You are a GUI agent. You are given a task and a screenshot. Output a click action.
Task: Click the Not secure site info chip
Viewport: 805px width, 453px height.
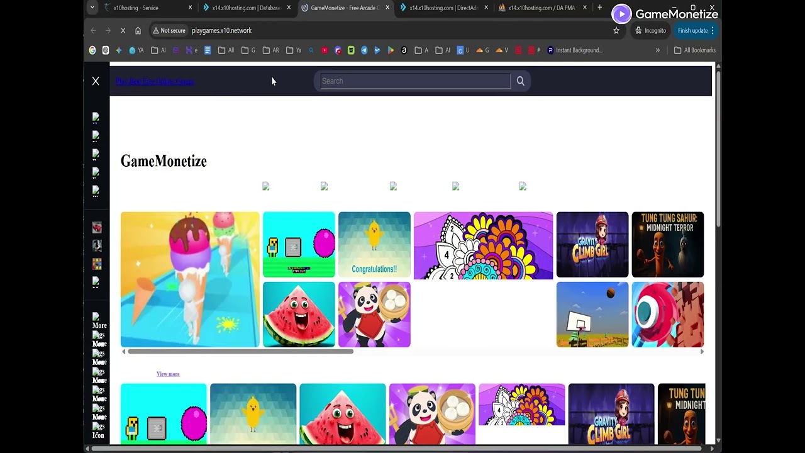coord(169,30)
